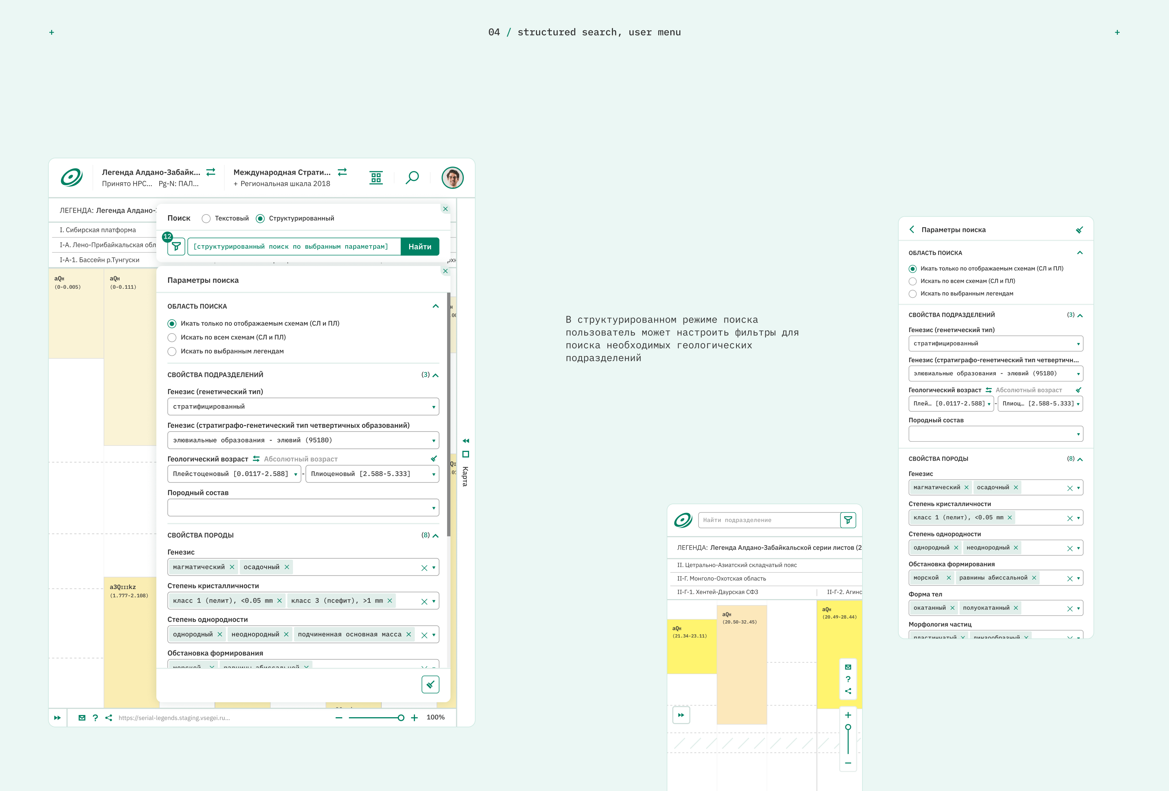Open the empty Породный состав dropdown in desktop
The height and width of the screenshot is (791, 1169).
[303, 508]
